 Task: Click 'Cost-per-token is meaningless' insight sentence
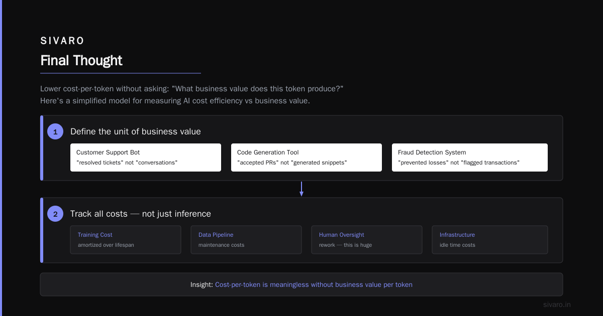tap(314, 284)
